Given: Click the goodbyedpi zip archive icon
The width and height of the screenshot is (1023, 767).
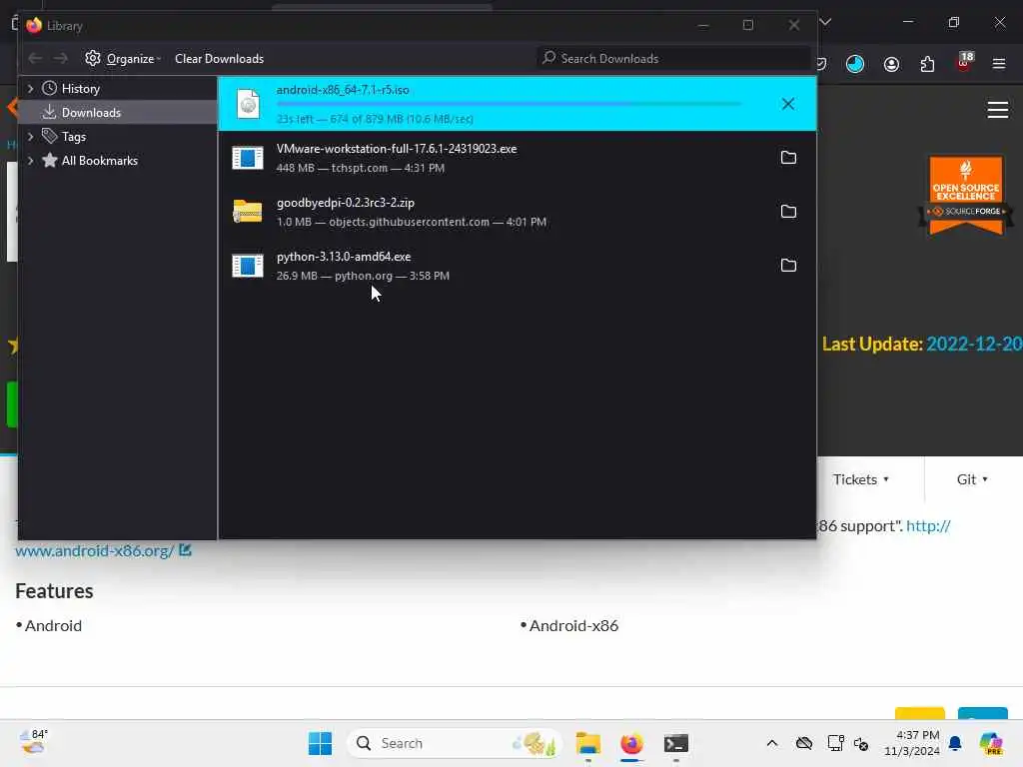Looking at the screenshot, I should tap(248, 212).
